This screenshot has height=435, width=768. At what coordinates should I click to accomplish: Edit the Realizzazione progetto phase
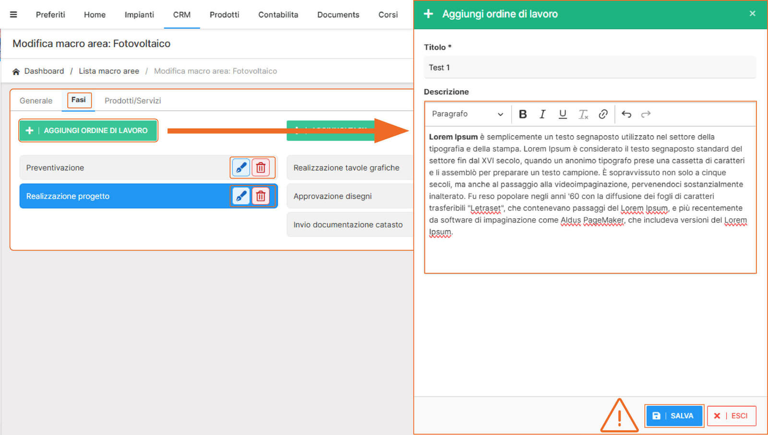pos(241,196)
